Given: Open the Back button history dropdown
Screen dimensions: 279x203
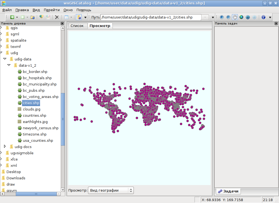Looking at the screenshot, I should pyautogui.click(x=17, y=17).
